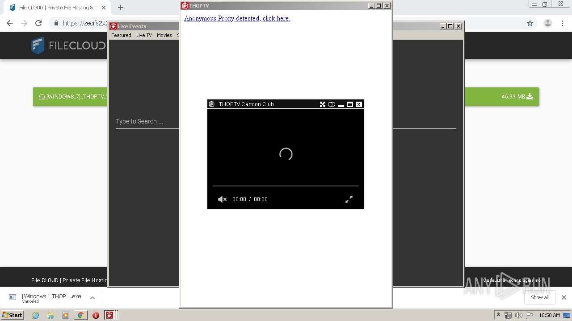Screen dimensions: 572x321
Task: Go forward in Chrome
Action: pyautogui.click(x=24, y=23)
